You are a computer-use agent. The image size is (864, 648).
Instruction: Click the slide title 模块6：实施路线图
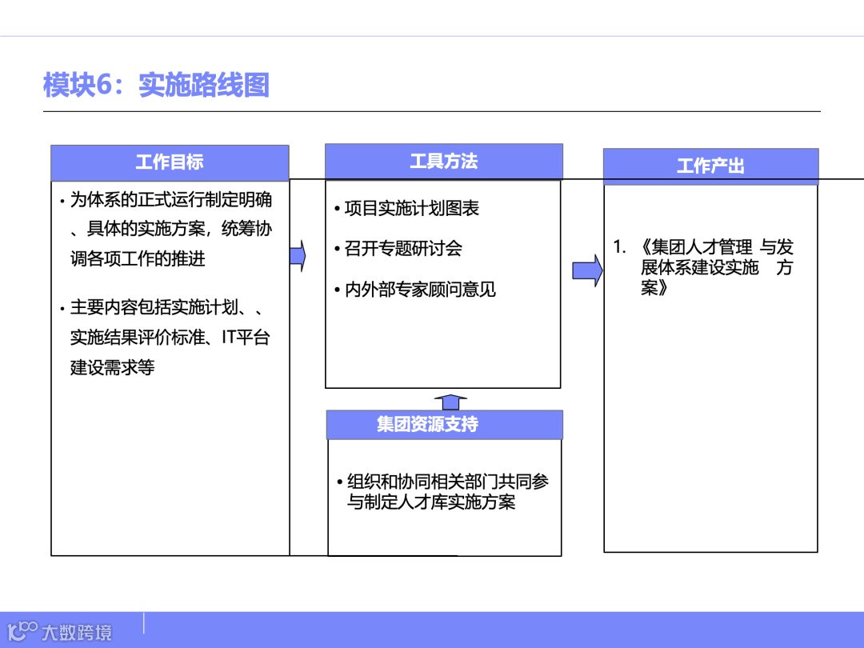point(156,85)
